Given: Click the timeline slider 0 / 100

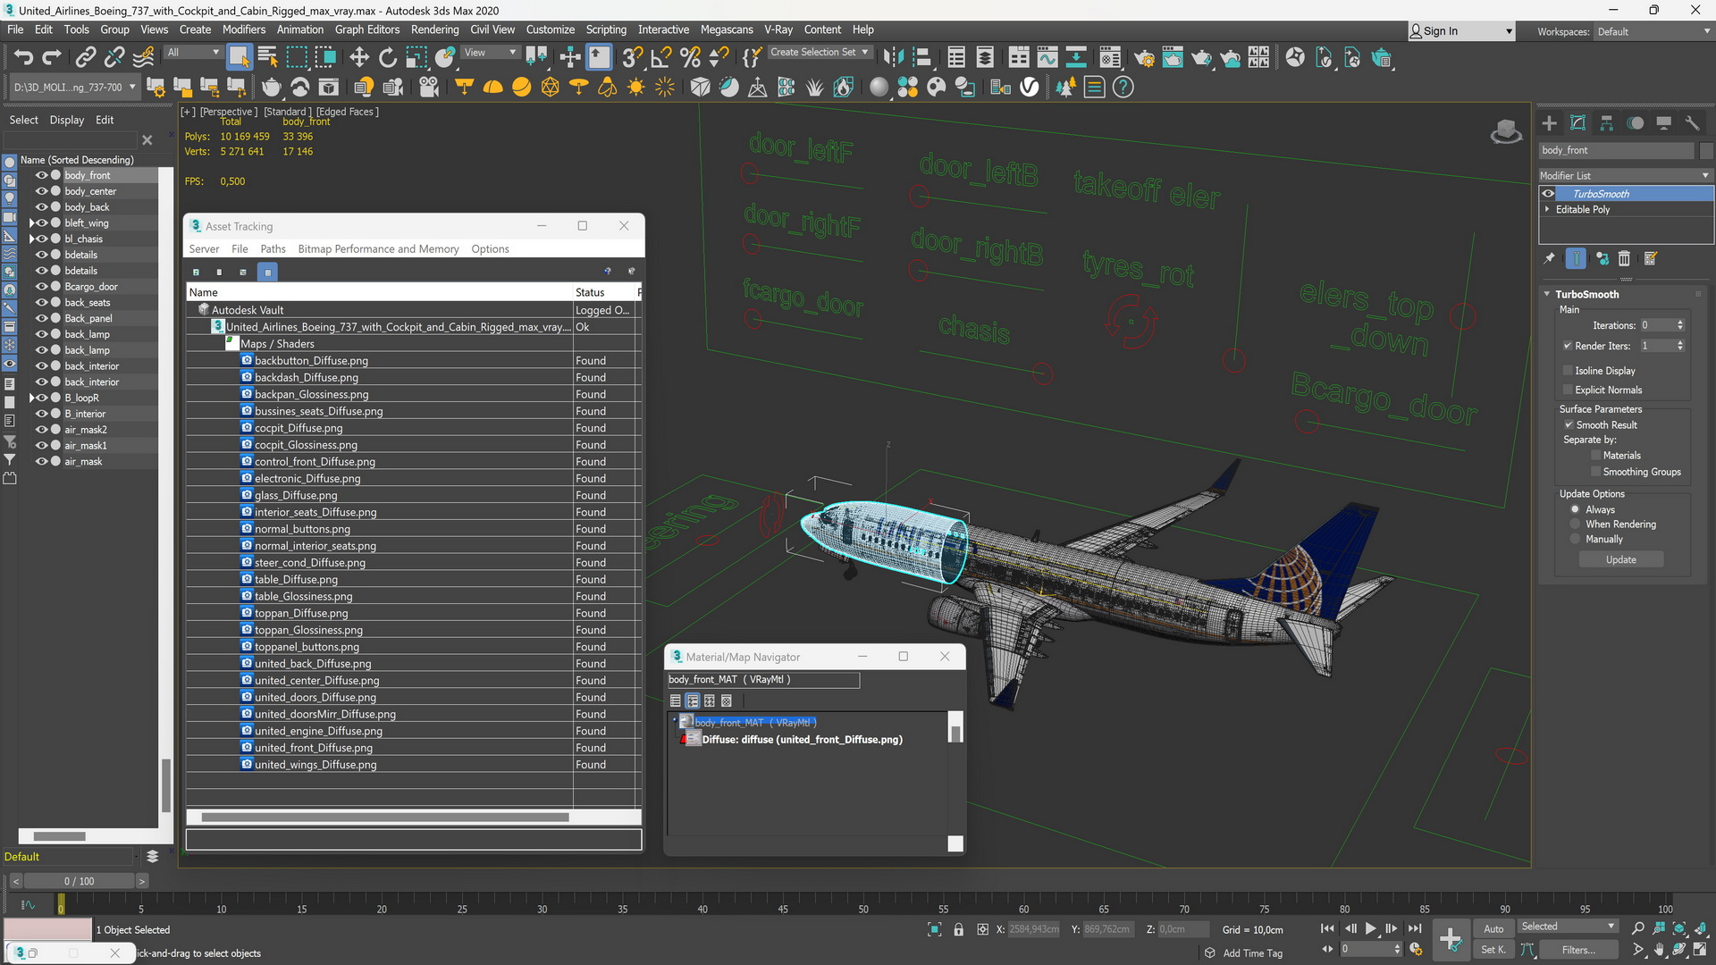Looking at the screenshot, I should point(79,881).
